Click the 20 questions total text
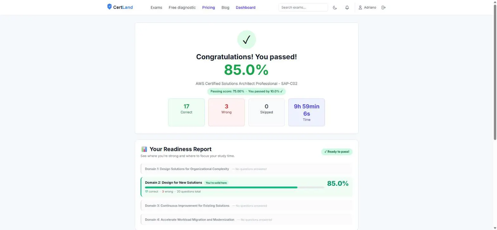The height and width of the screenshot is (230, 497). click(x=189, y=192)
